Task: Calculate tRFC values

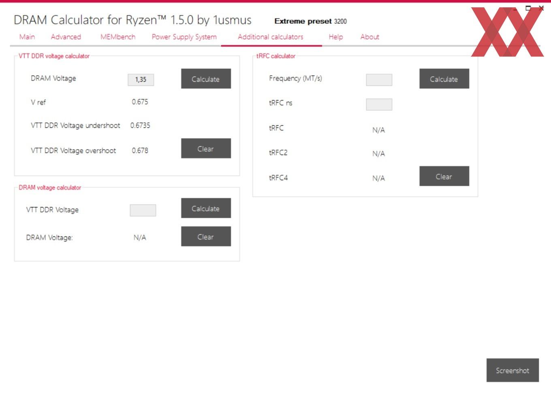Action: (444, 79)
